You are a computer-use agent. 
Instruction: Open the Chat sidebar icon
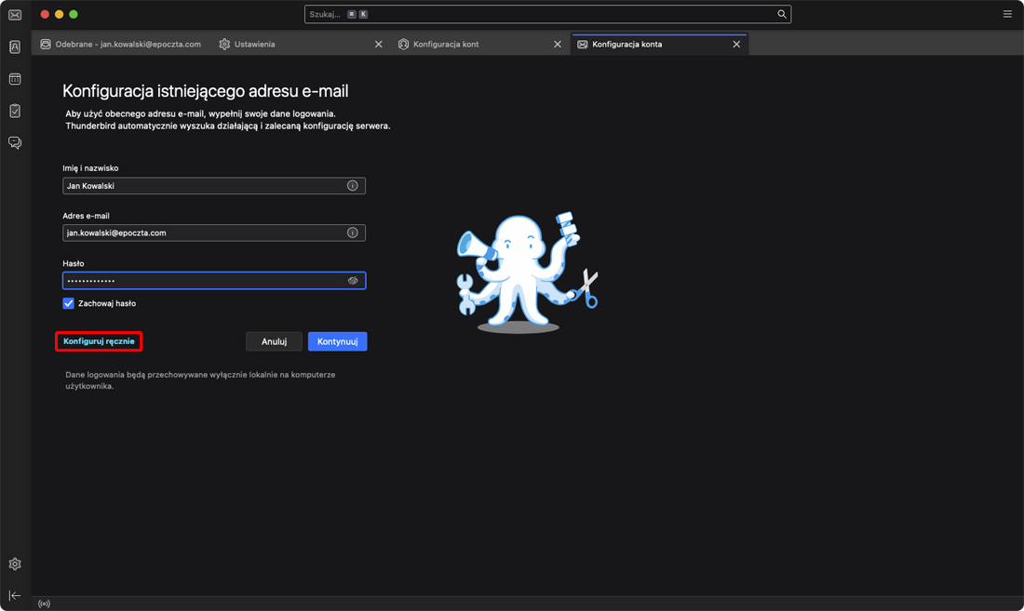pos(15,143)
